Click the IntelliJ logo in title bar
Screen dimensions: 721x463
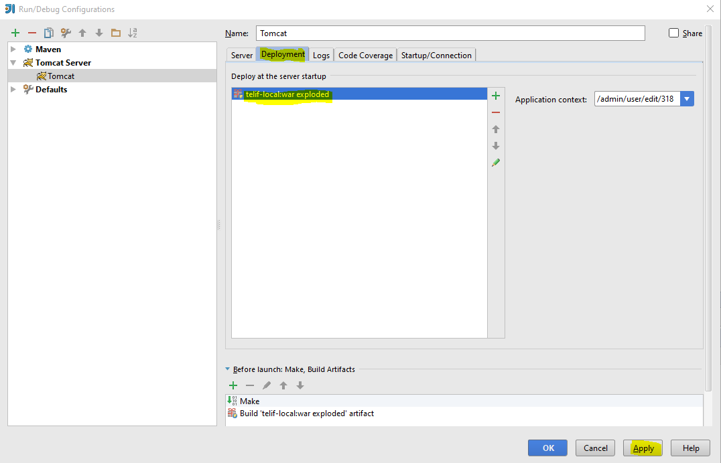pos(9,9)
